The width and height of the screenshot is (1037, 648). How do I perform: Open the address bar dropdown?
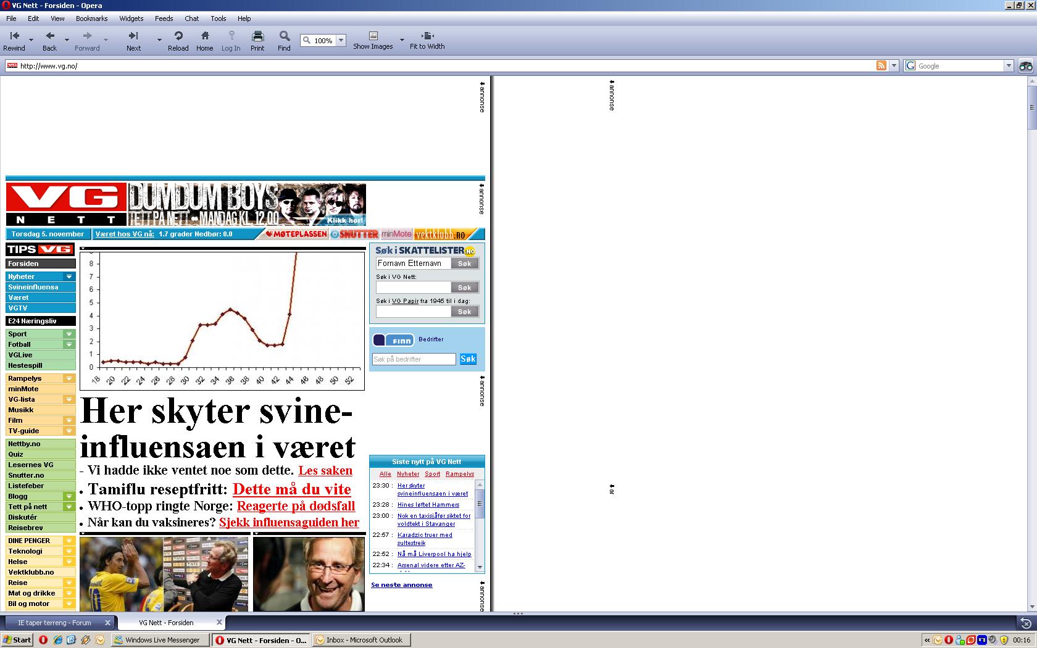pos(894,66)
